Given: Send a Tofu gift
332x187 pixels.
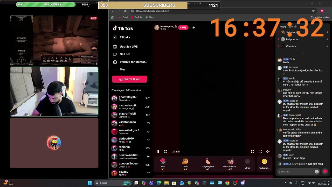Looking at the screenshot, I should (x=185, y=164).
